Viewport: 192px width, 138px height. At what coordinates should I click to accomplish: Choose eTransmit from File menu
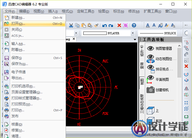point(34,72)
